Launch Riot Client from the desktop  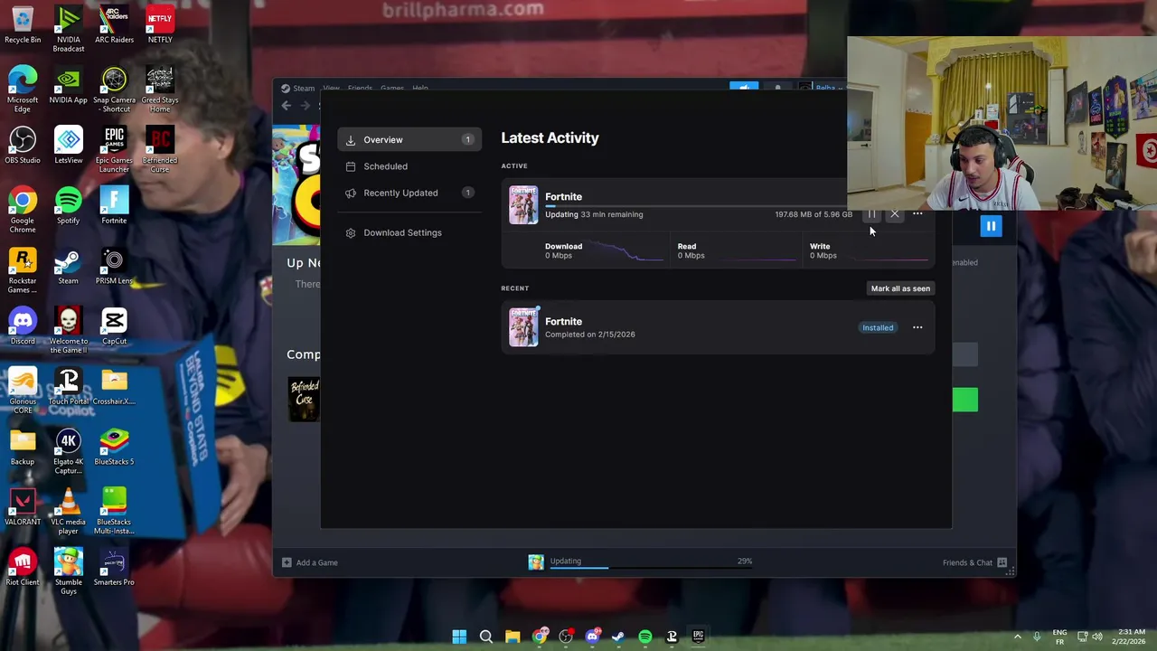[x=23, y=568]
